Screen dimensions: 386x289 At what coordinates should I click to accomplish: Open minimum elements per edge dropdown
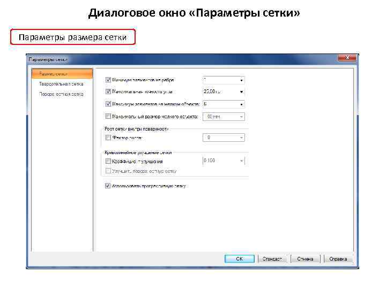pyautogui.click(x=241, y=80)
